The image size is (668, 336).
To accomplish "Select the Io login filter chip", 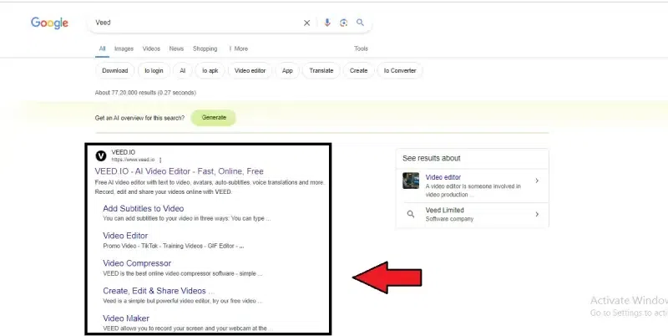I will [154, 71].
